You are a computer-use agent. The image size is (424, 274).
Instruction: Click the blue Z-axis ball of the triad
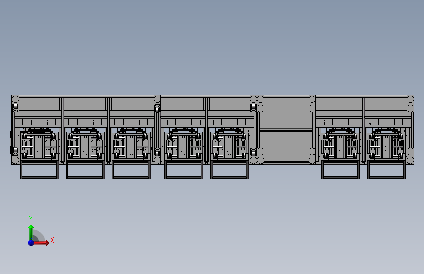pos(31,243)
